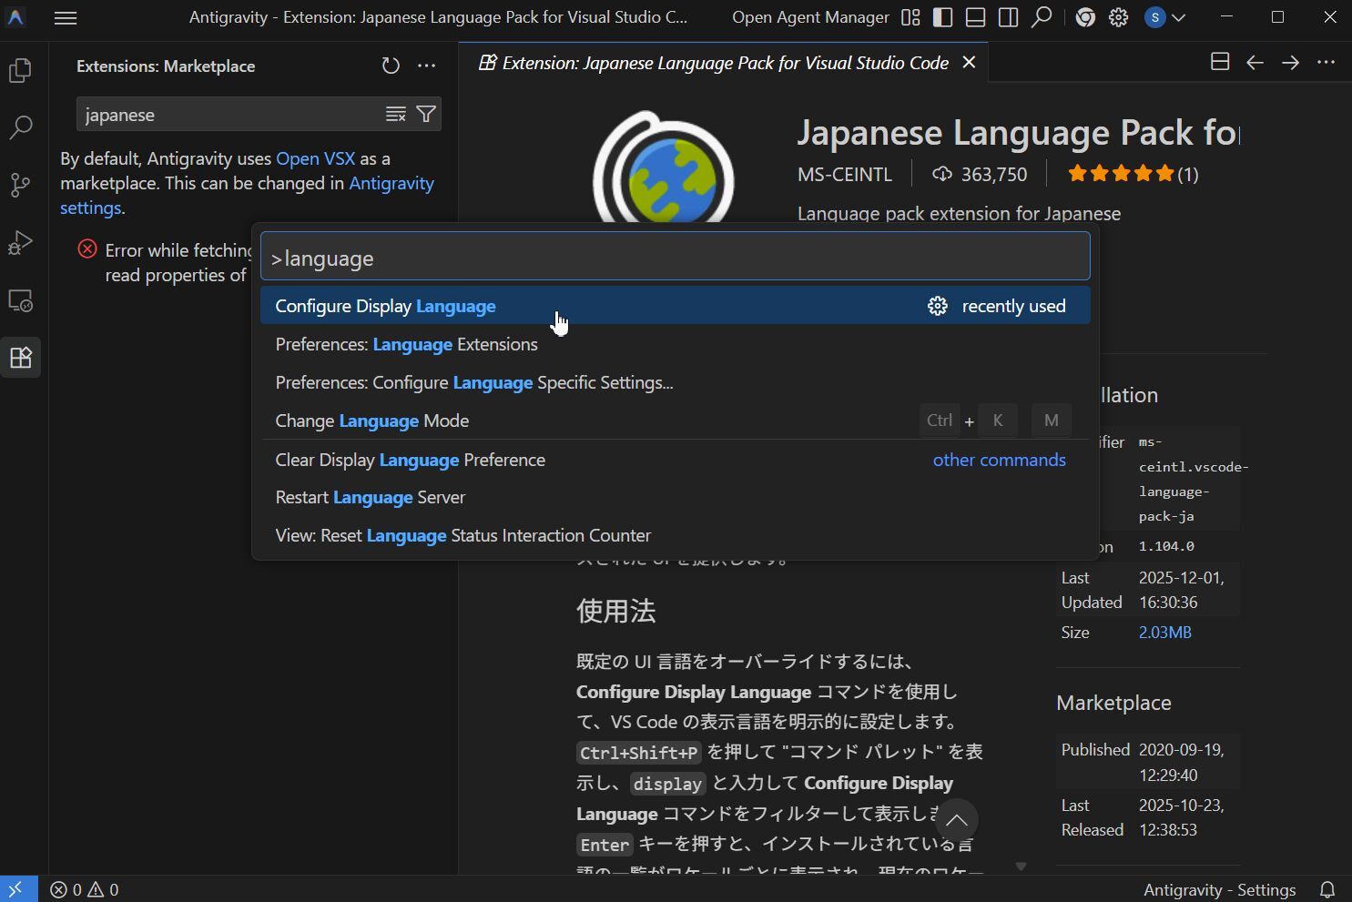1352x902 pixels.
Task: Open the Search view in activity bar
Action: (20, 127)
